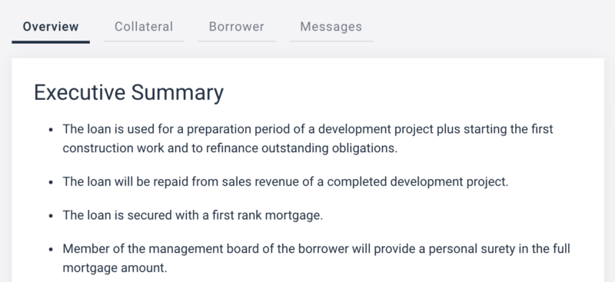Switch to the Collateral tab
The image size is (615, 282).
pyautogui.click(x=144, y=27)
